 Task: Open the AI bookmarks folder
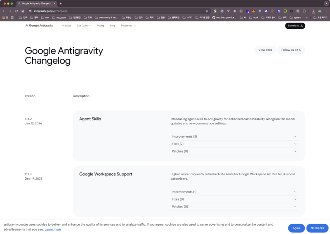pyautogui.click(x=243, y=17)
